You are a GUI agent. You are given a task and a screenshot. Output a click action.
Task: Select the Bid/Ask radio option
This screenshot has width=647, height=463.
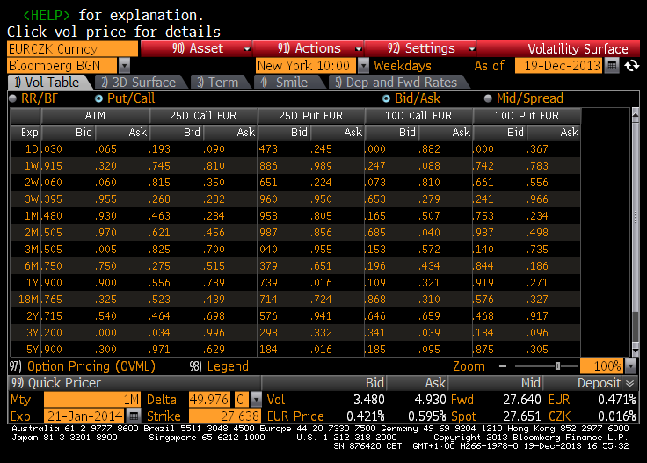pos(386,98)
